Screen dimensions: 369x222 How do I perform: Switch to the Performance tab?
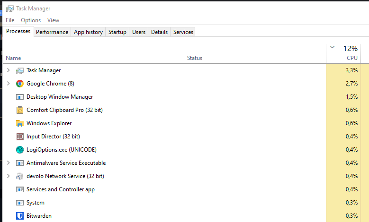[52, 32]
